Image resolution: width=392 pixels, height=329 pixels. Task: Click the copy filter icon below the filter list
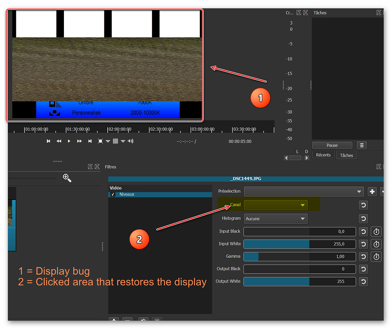point(143,321)
